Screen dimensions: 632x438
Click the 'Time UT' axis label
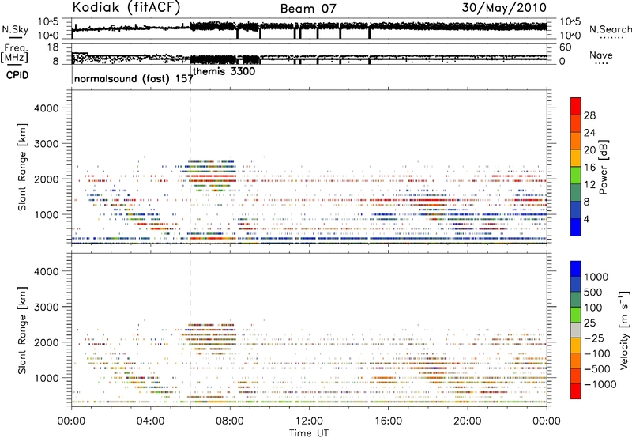(309, 433)
